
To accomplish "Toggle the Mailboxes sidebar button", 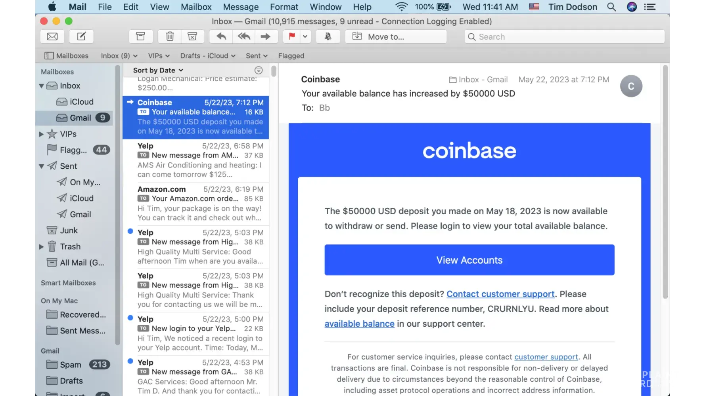I will point(66,56).
